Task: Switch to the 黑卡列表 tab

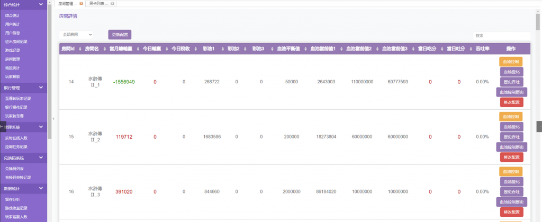Action: [x=97, y=4]
